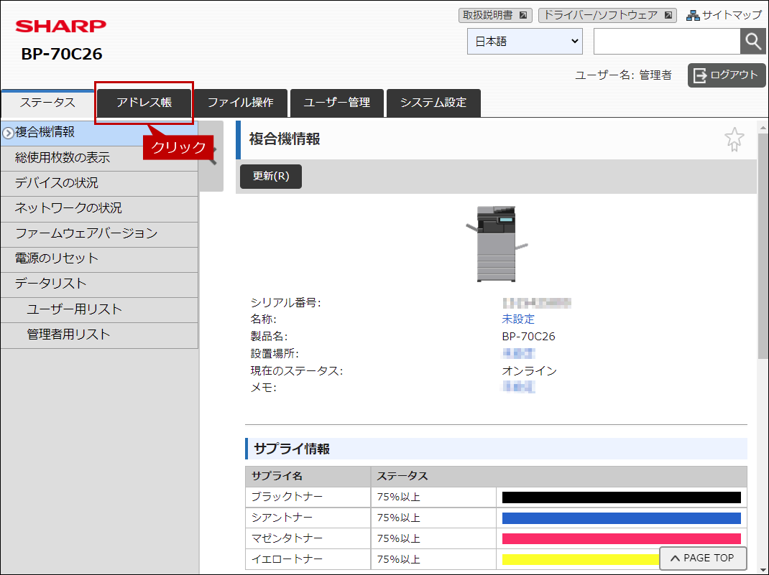Collapse the left sidebar menu handle
The height and width of the screenshot is (575, 769).
(x=211, y=156)
